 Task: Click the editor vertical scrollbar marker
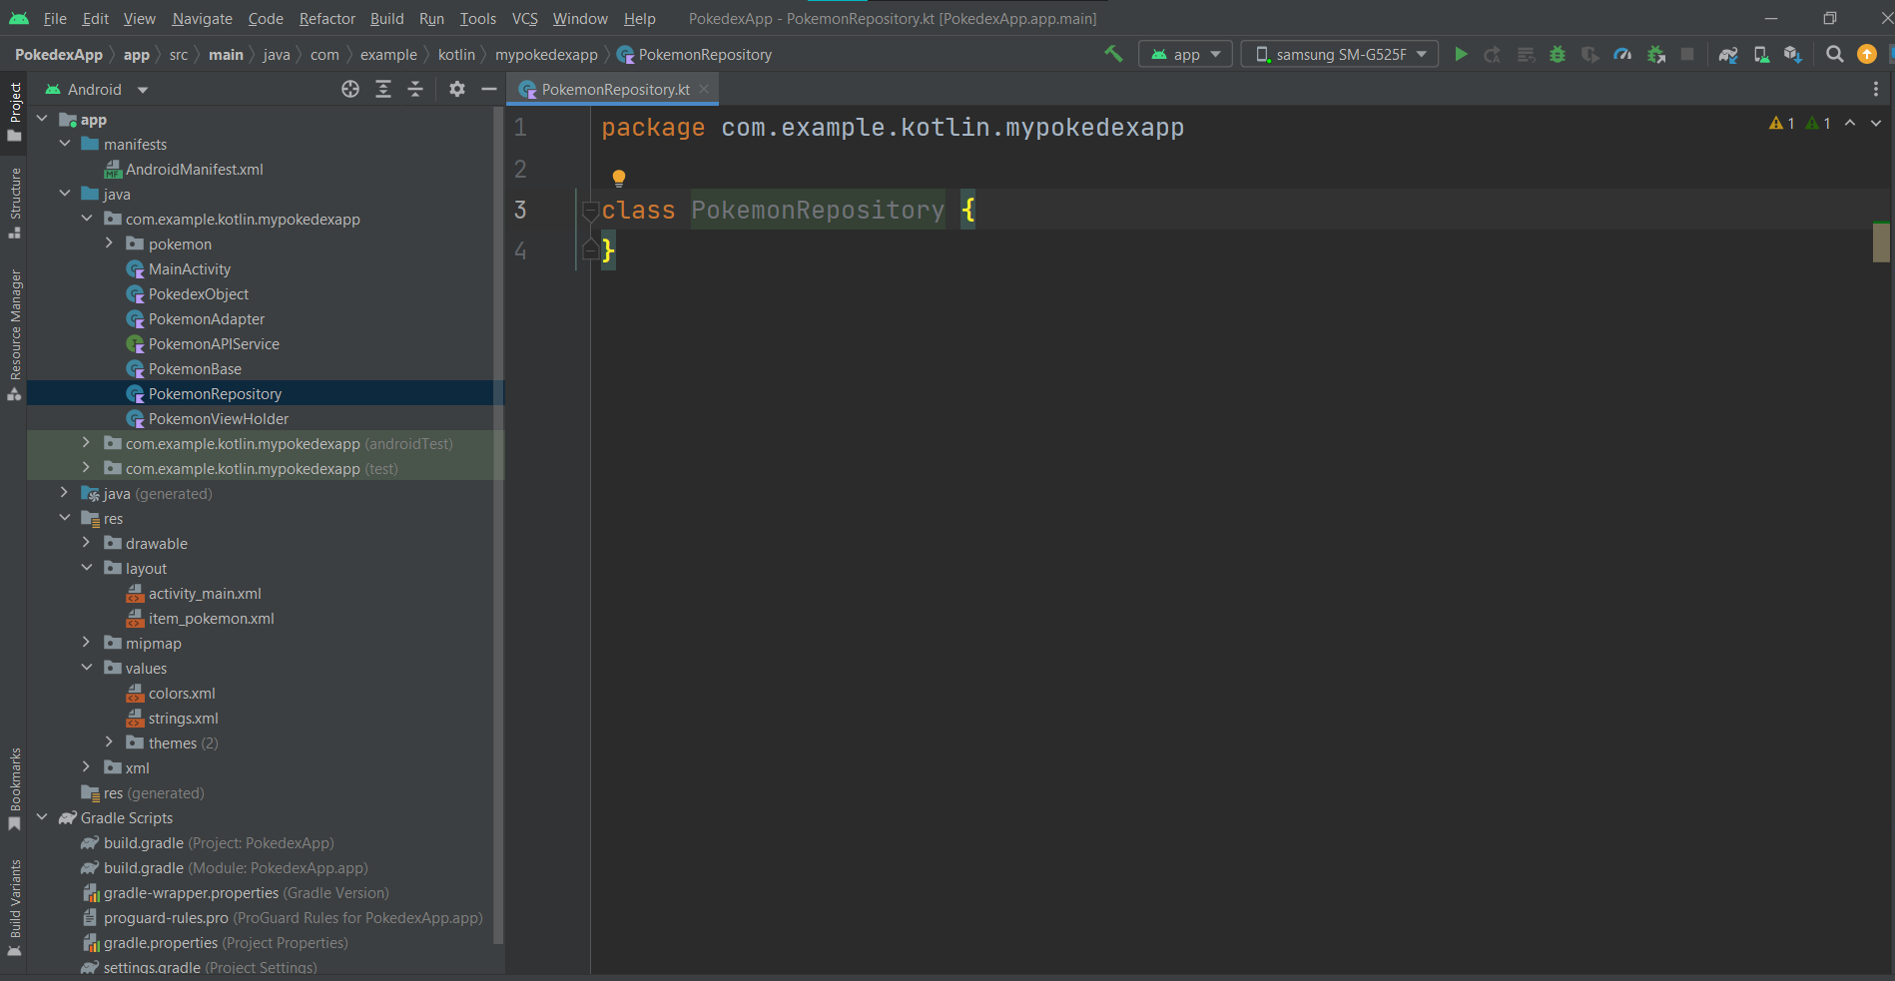pos(1881,242)
